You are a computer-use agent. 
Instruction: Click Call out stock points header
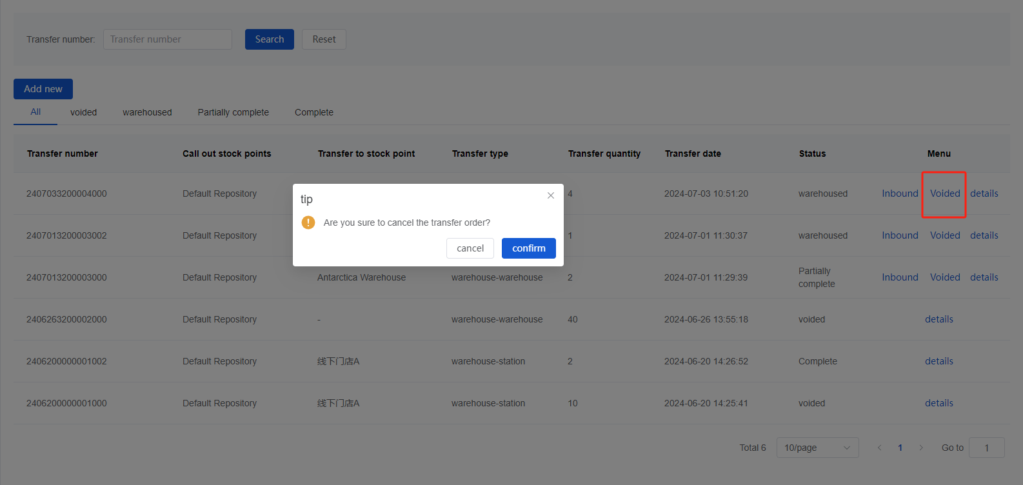coord(227,153)
